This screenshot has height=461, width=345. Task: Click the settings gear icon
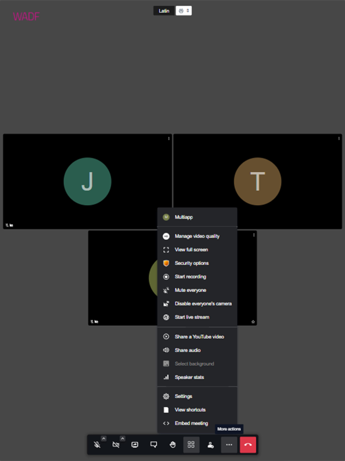coord(166,396)
